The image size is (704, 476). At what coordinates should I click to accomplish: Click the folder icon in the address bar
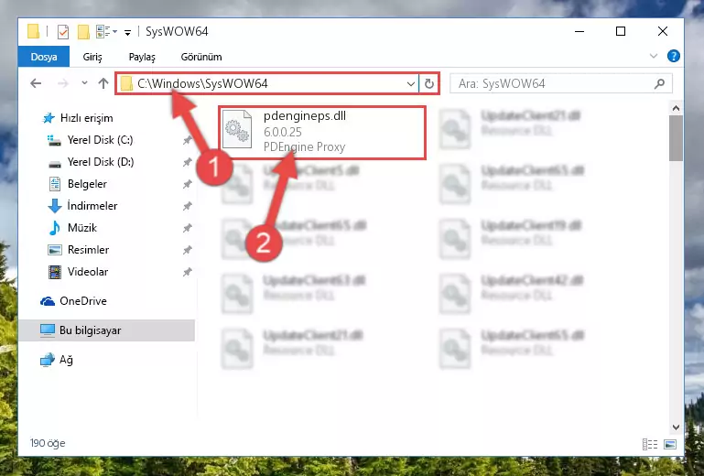point(126,83)
